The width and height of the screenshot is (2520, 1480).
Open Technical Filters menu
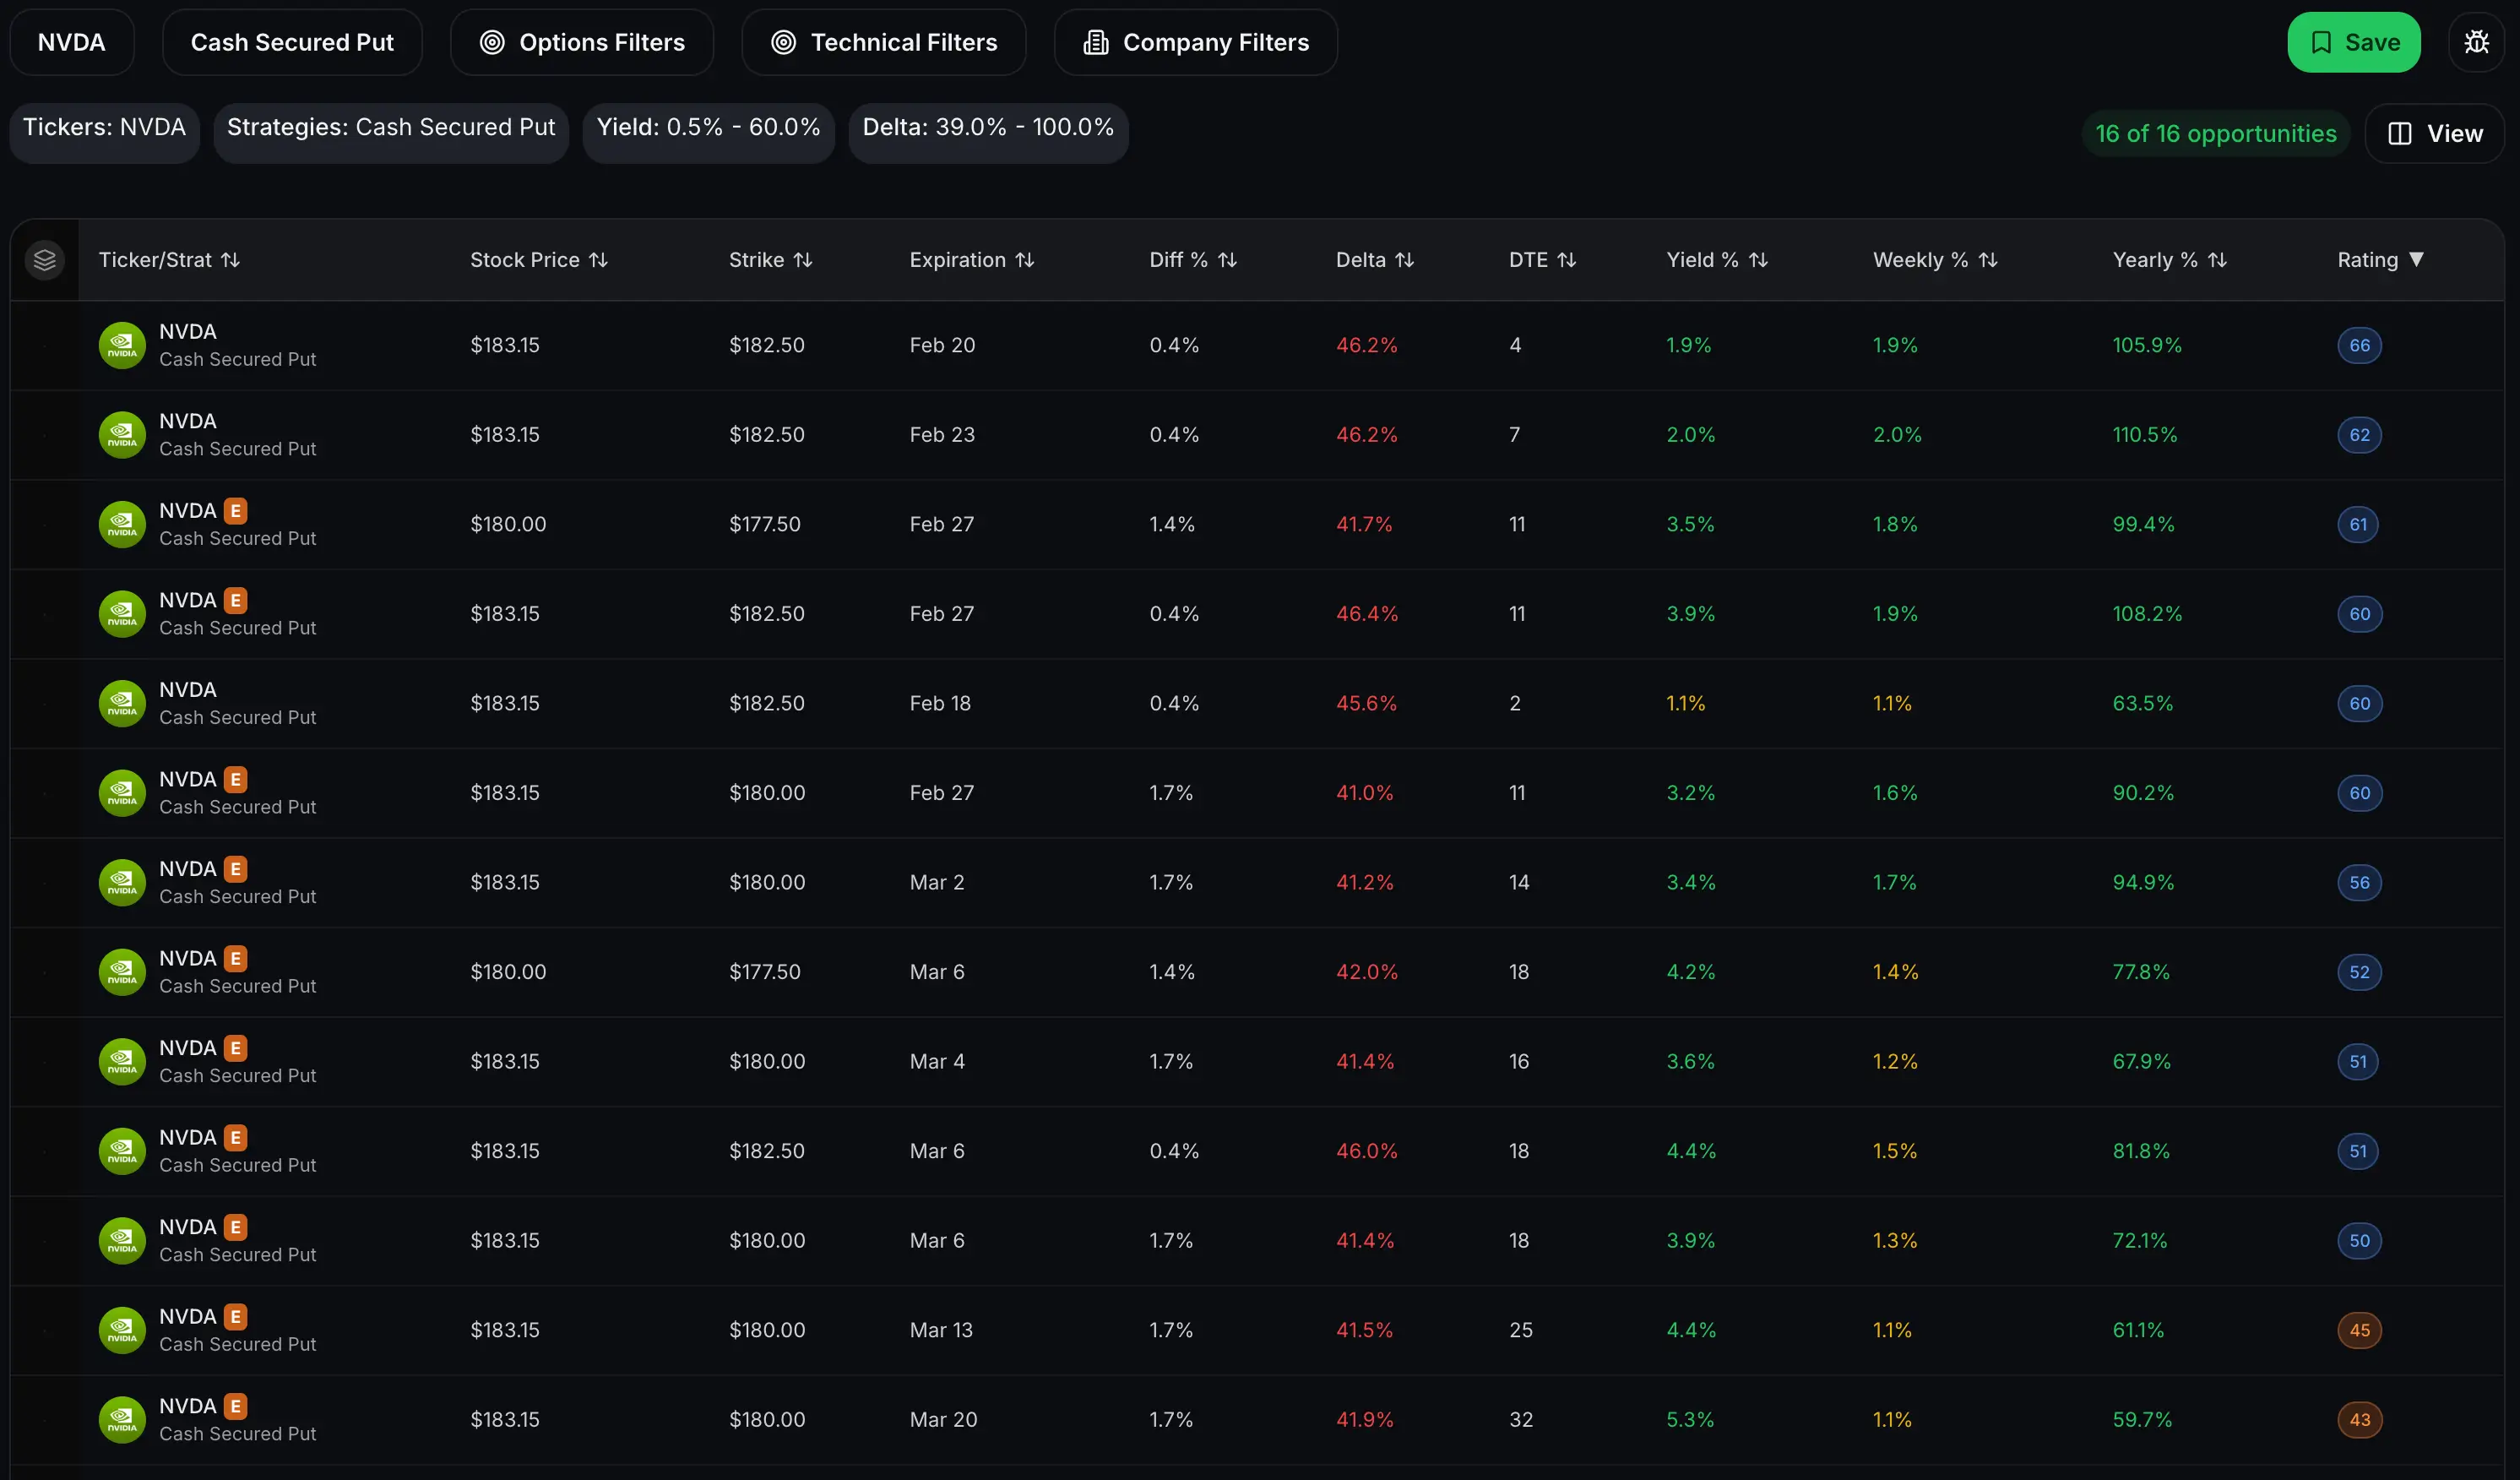[x=884, y=42]
